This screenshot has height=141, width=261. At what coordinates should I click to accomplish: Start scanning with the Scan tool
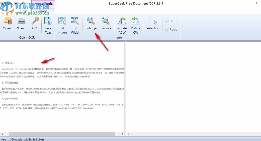click(x=22, y=24)
